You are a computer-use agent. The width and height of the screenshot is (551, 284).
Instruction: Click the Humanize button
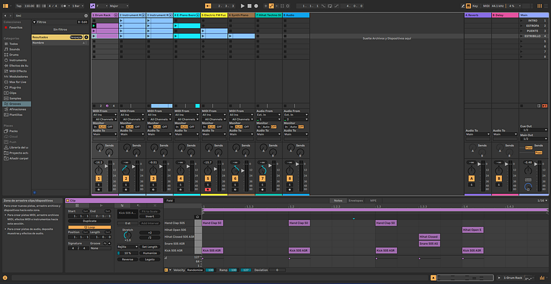(149, 252)
